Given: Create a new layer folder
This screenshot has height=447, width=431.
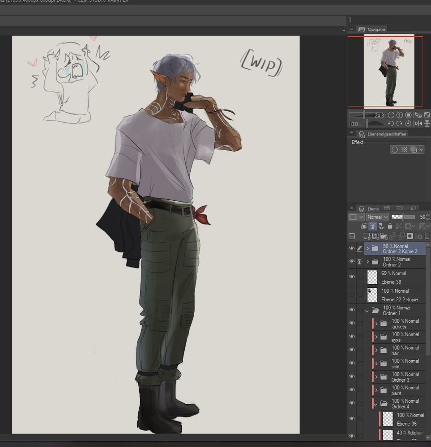Looking at the screenshot, I should 384,236.
